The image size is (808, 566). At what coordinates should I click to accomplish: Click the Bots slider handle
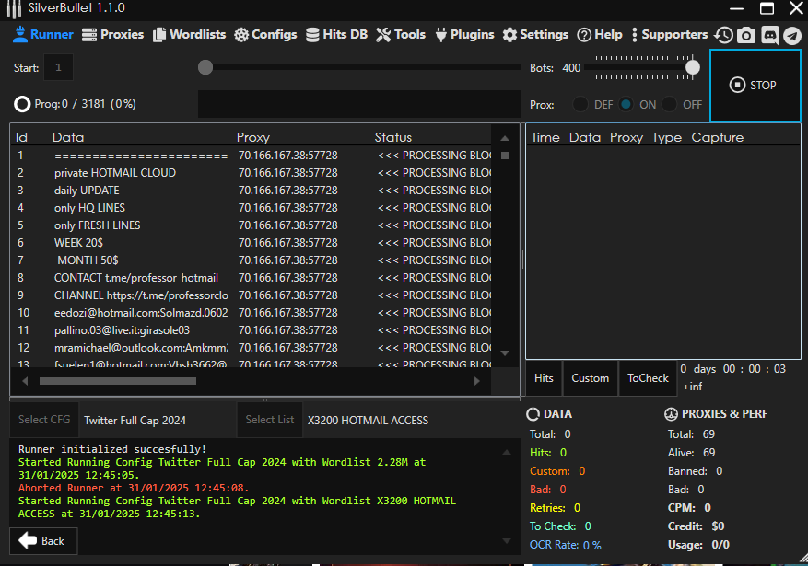click(x=692, y=67)
